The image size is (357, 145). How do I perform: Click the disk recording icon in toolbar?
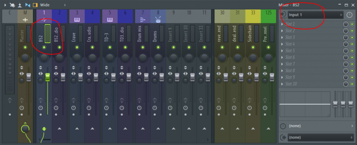tap(20, 5)
